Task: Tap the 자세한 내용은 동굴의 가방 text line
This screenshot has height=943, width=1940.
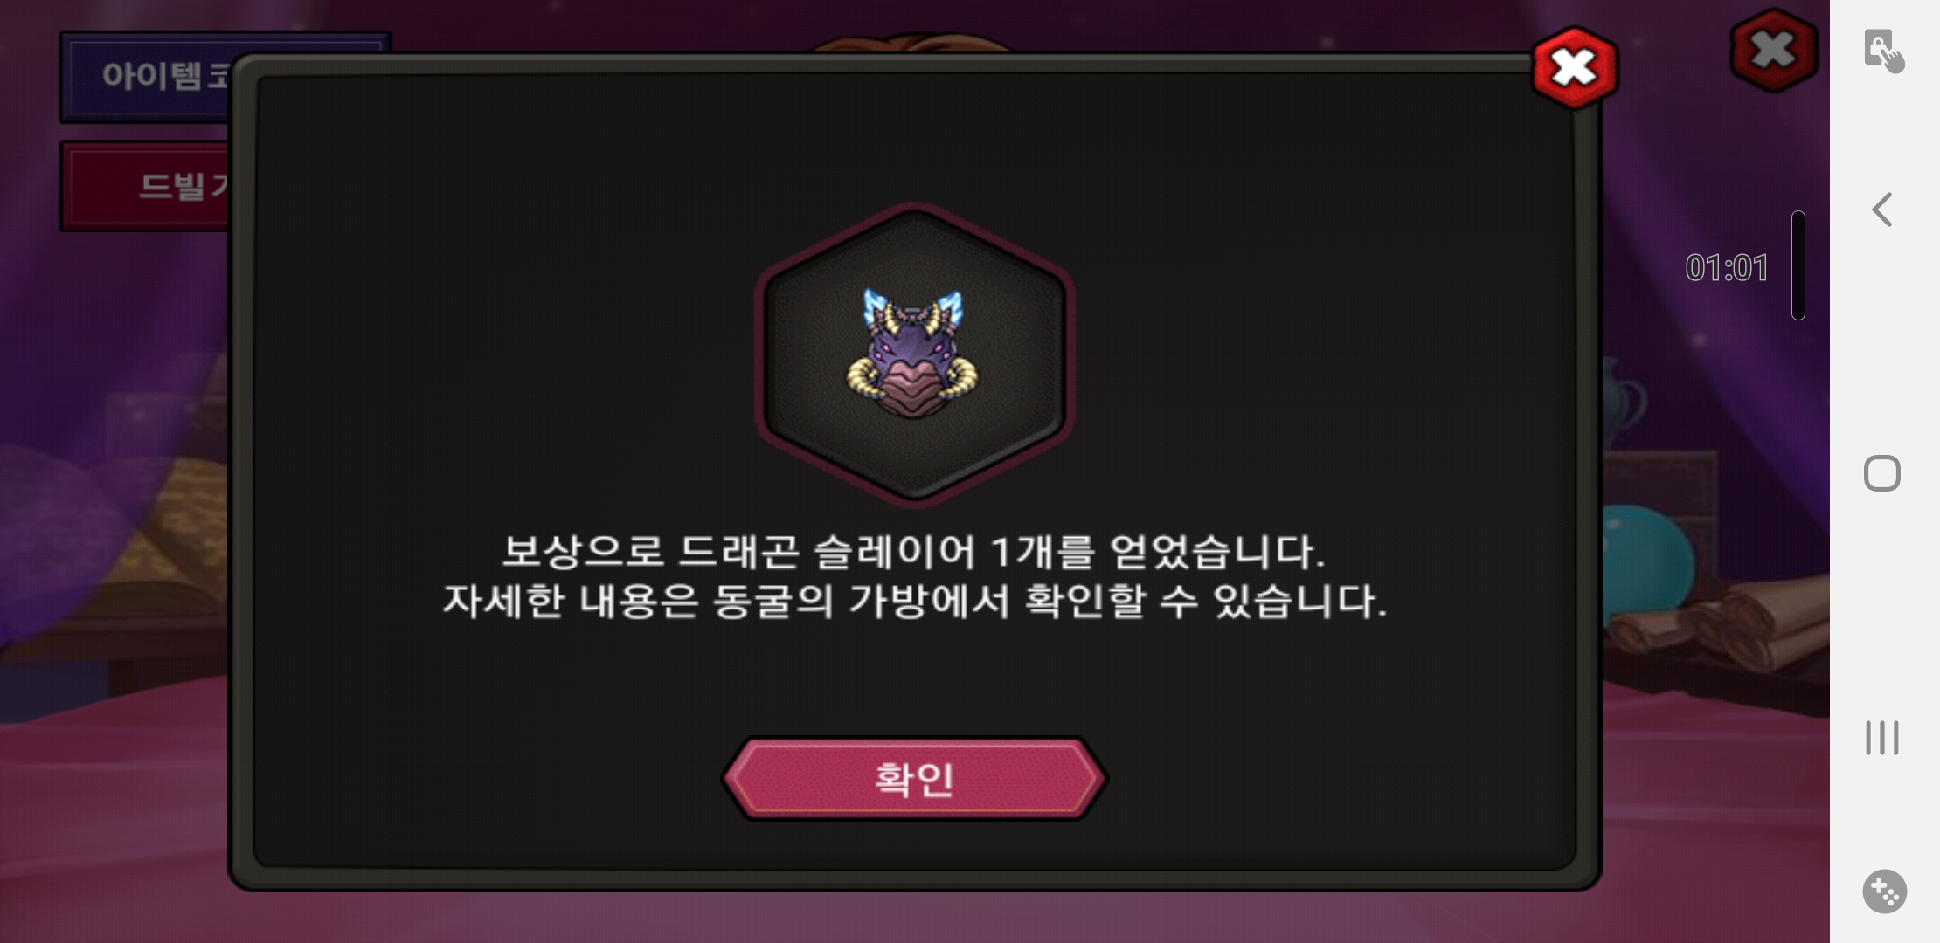Action: pyautogui.click(x=914, y=602)
